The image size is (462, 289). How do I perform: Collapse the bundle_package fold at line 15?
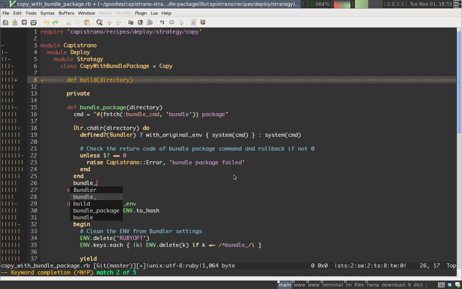[16, 107]
